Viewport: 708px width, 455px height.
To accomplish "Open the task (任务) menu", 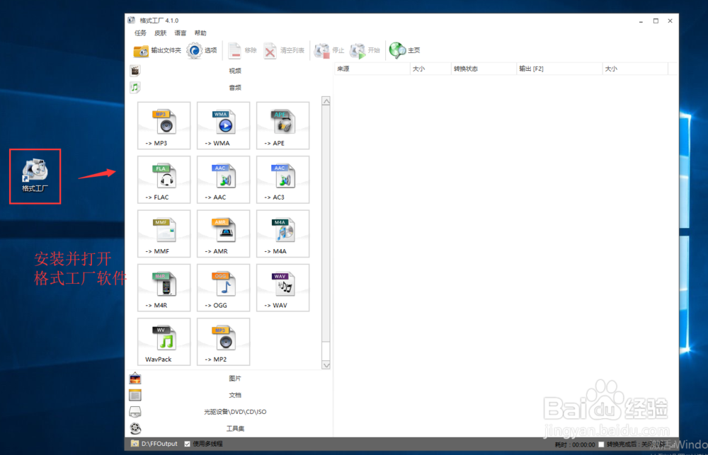I will point(140,33).
